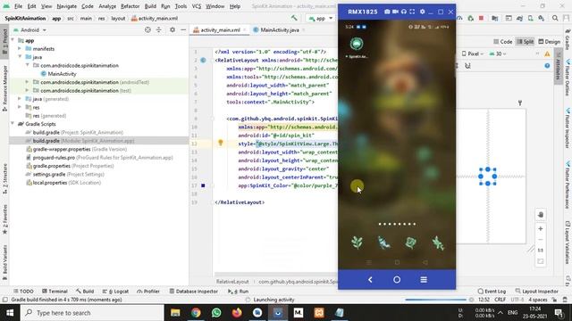
Task: Tap the menu icon in phone mirror bar
Action: (424, 279)
